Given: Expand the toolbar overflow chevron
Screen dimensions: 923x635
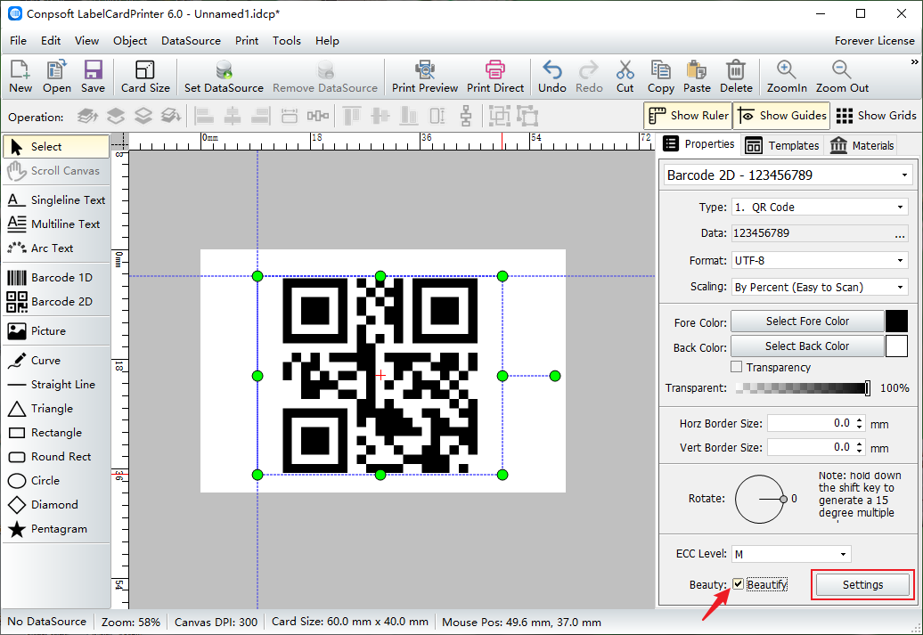Looking at the screenshot, I should [914, 61].
